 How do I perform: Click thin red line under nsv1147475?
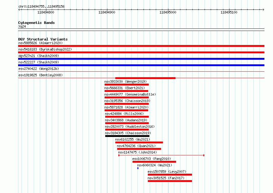tap(161, 155)
